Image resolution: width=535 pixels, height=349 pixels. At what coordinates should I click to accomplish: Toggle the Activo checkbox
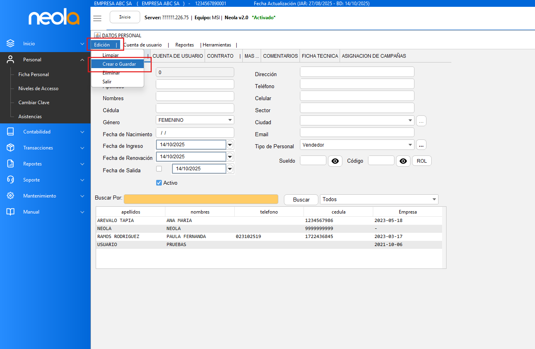point(159,183)
